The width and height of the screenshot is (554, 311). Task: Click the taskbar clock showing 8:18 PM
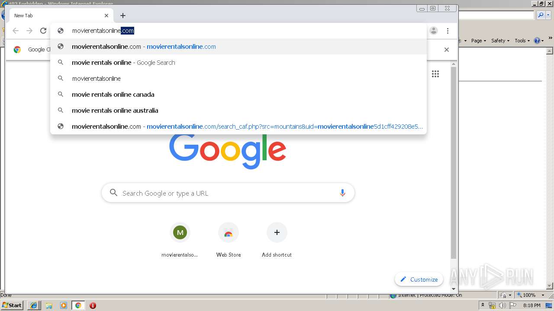[531, 305]
